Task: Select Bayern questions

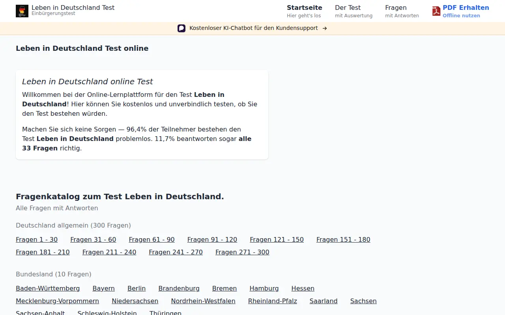Action: pyautogui.click(x=104, y=289)
